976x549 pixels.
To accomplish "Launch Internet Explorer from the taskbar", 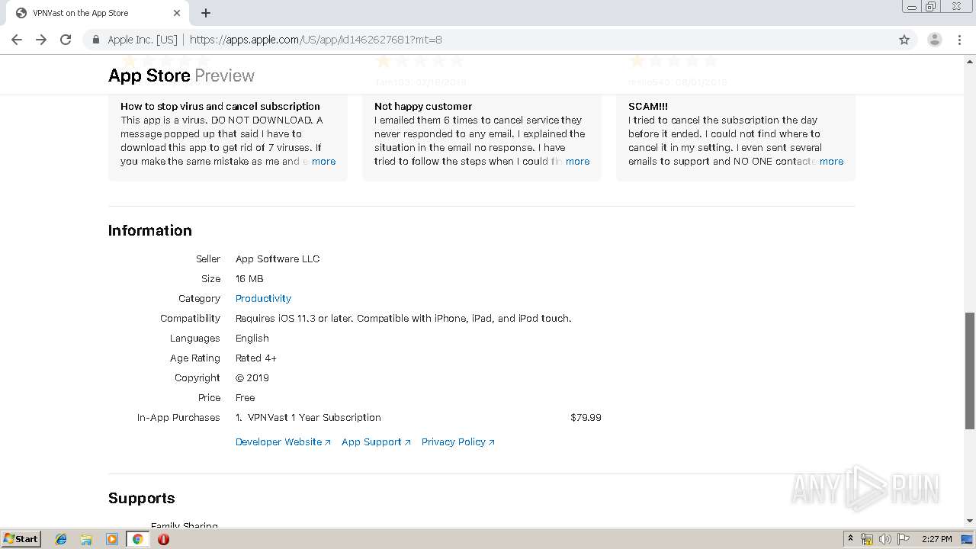I will [61, 539].
